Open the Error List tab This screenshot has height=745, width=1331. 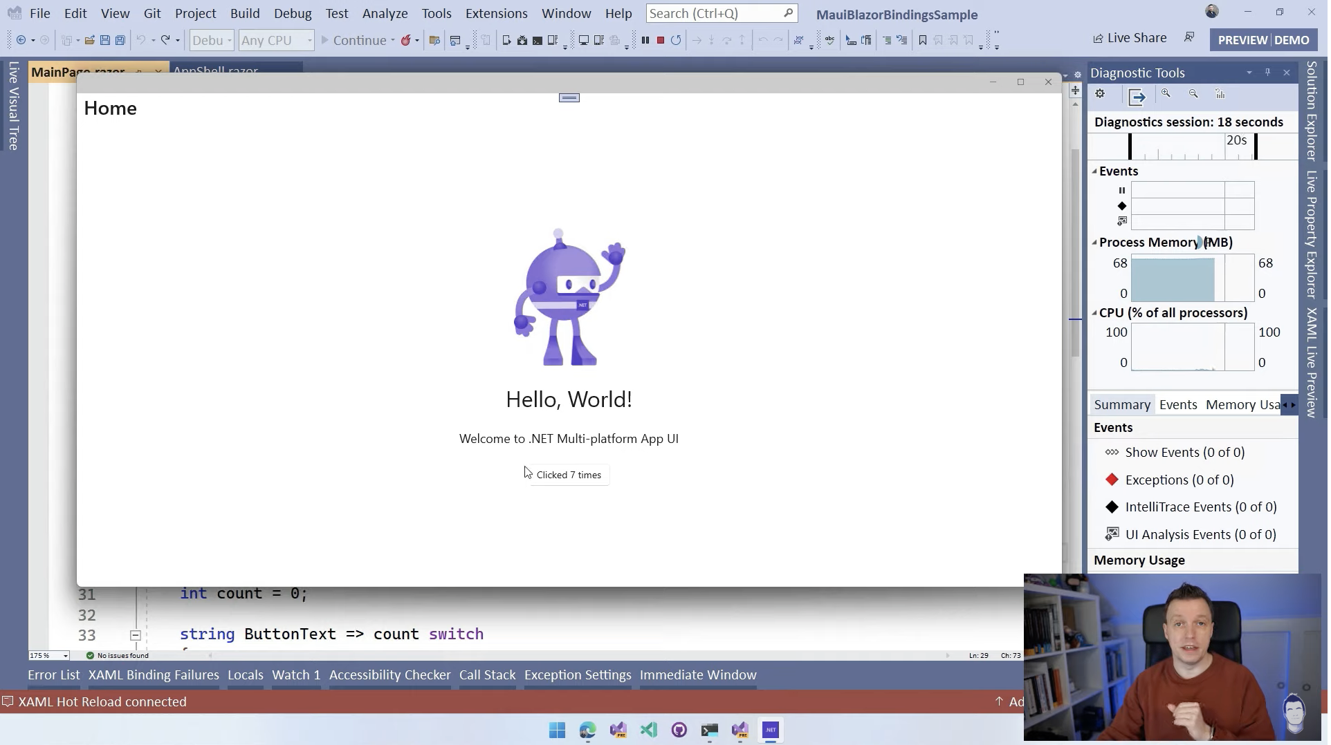(x=54, y=675)
